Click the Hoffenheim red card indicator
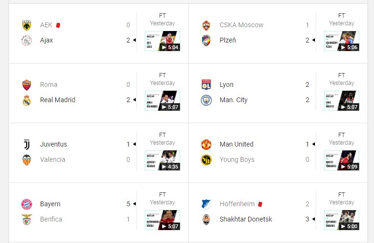This screenshot has width=374, height=243. click(x=260, y=204)
